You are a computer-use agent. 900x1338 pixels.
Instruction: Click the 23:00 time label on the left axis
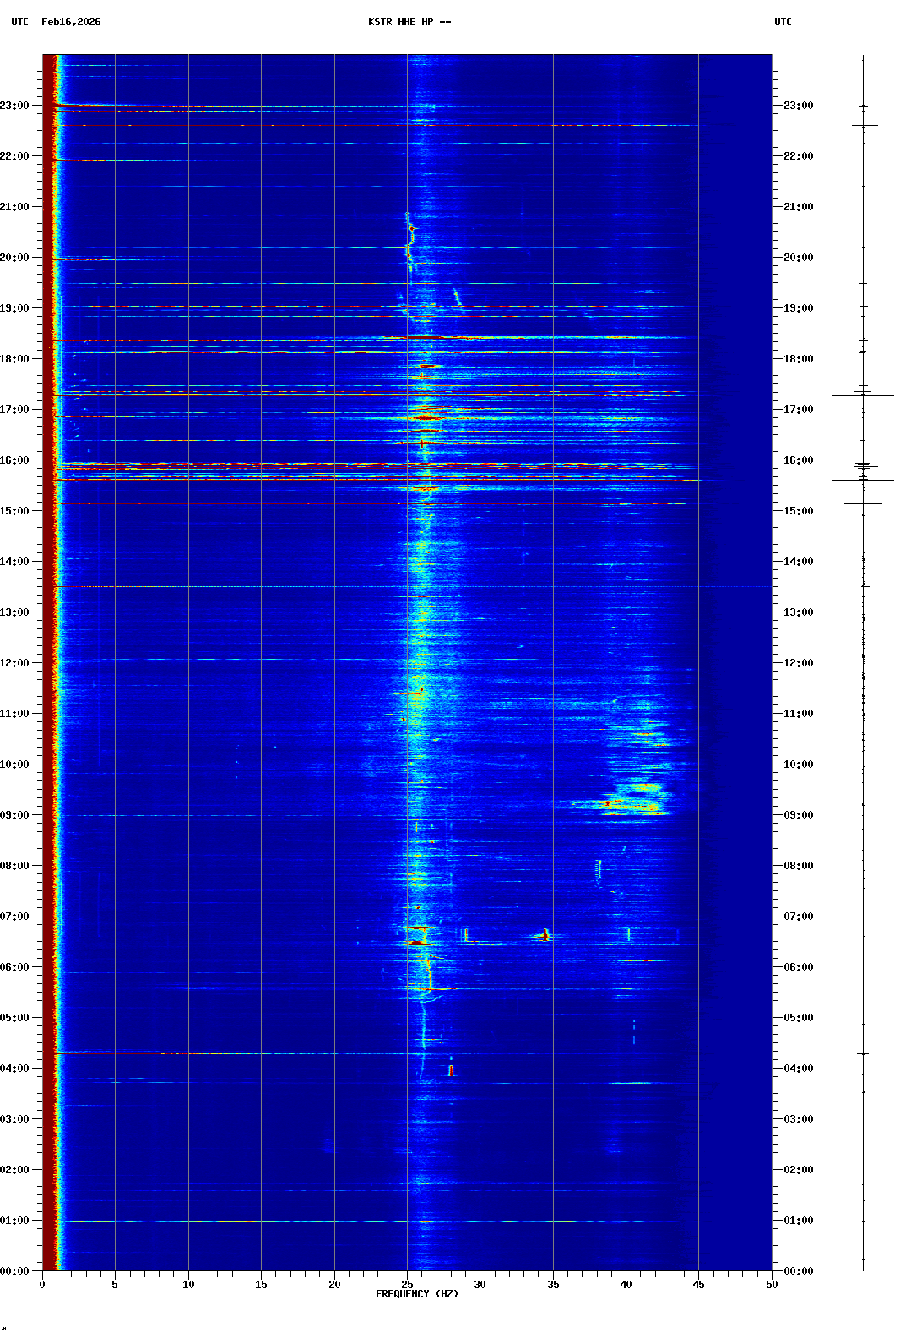click(15, 106)
